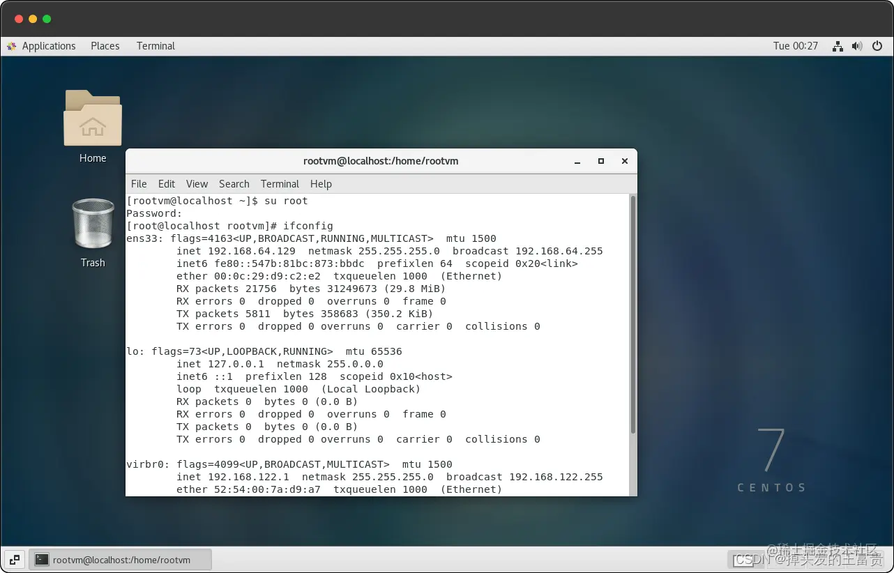The width and height of the screenshot is (894, 573).
Task: Click the virbr0 flags=4099 line
Action: pyautogui.click(x=289, y=464)
